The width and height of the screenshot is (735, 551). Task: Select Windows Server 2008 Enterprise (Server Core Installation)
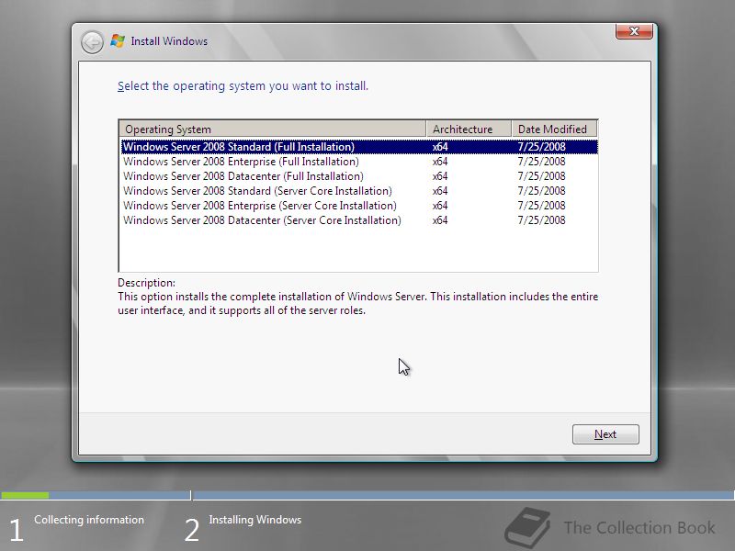[359, 206]
